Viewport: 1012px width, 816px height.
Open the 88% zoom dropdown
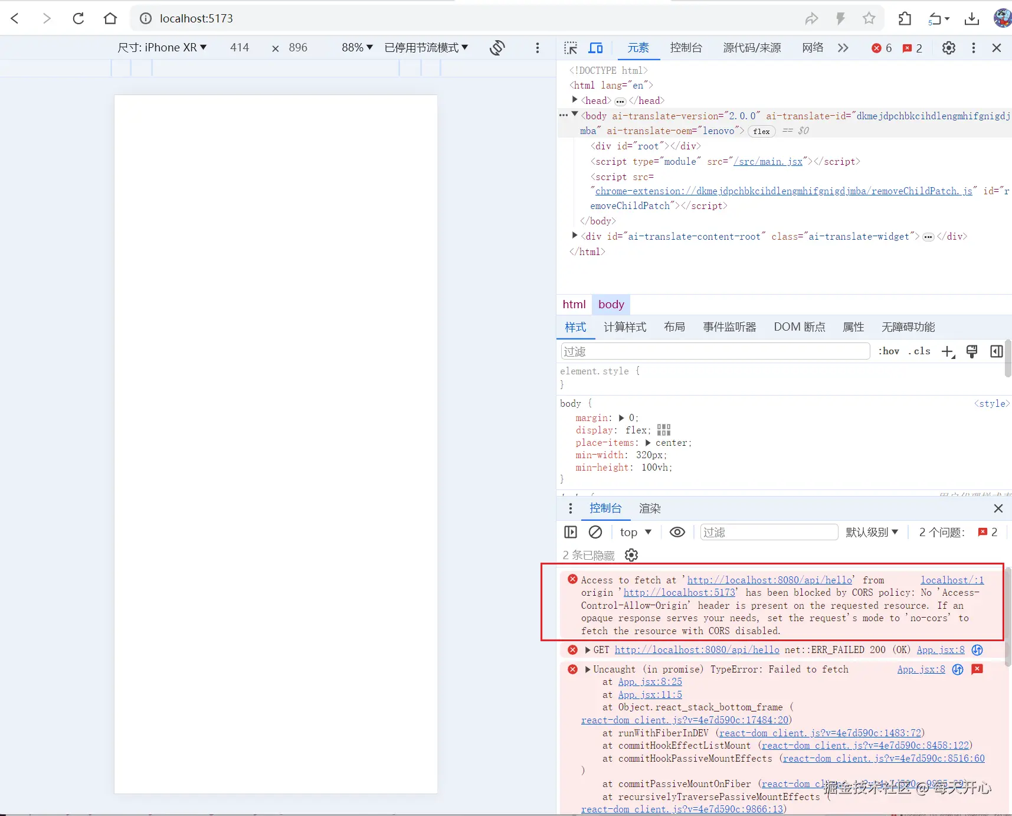tap(358, 48)
